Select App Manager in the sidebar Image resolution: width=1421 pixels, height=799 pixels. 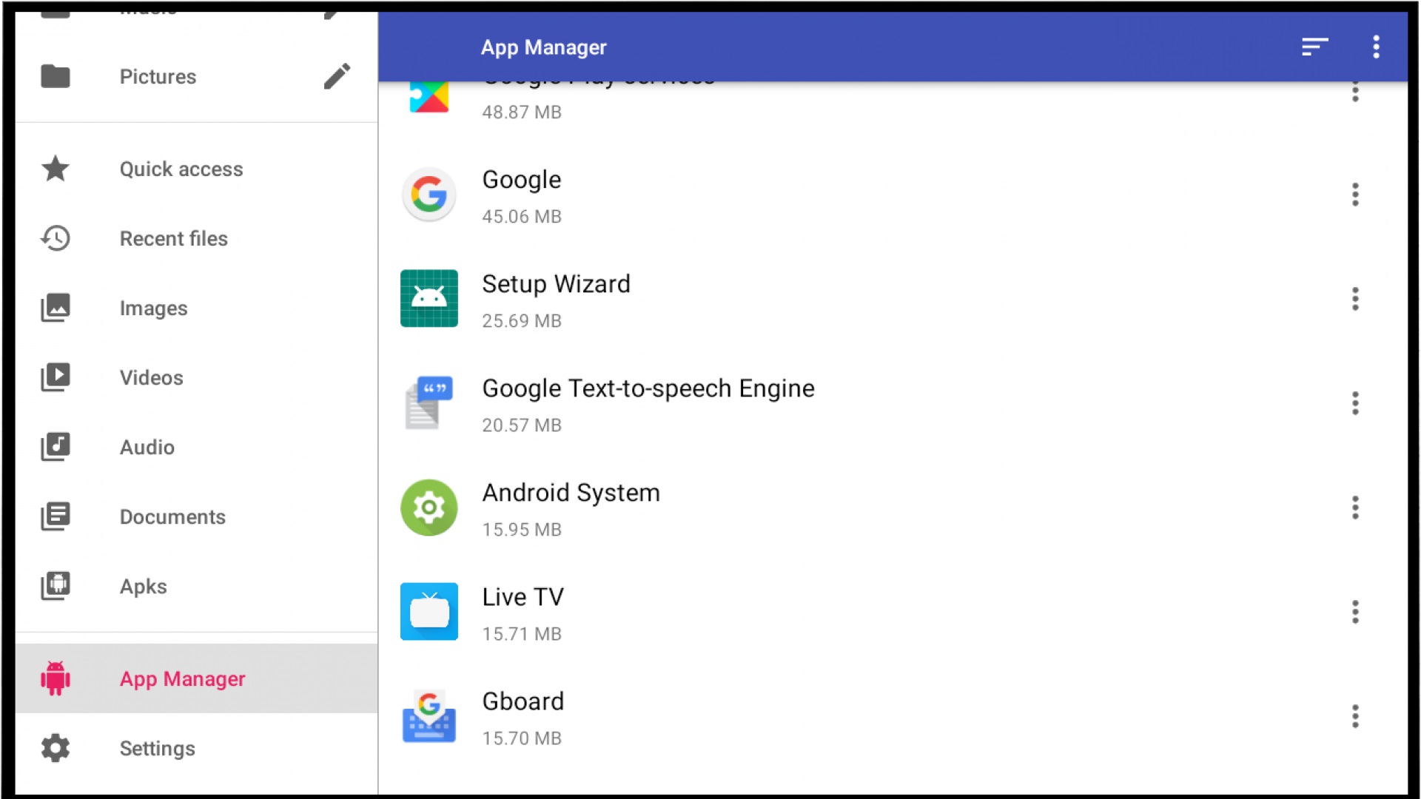click(182, 678)
